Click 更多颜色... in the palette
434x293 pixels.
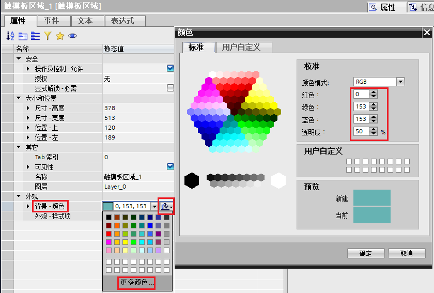[x=137, y=283]
